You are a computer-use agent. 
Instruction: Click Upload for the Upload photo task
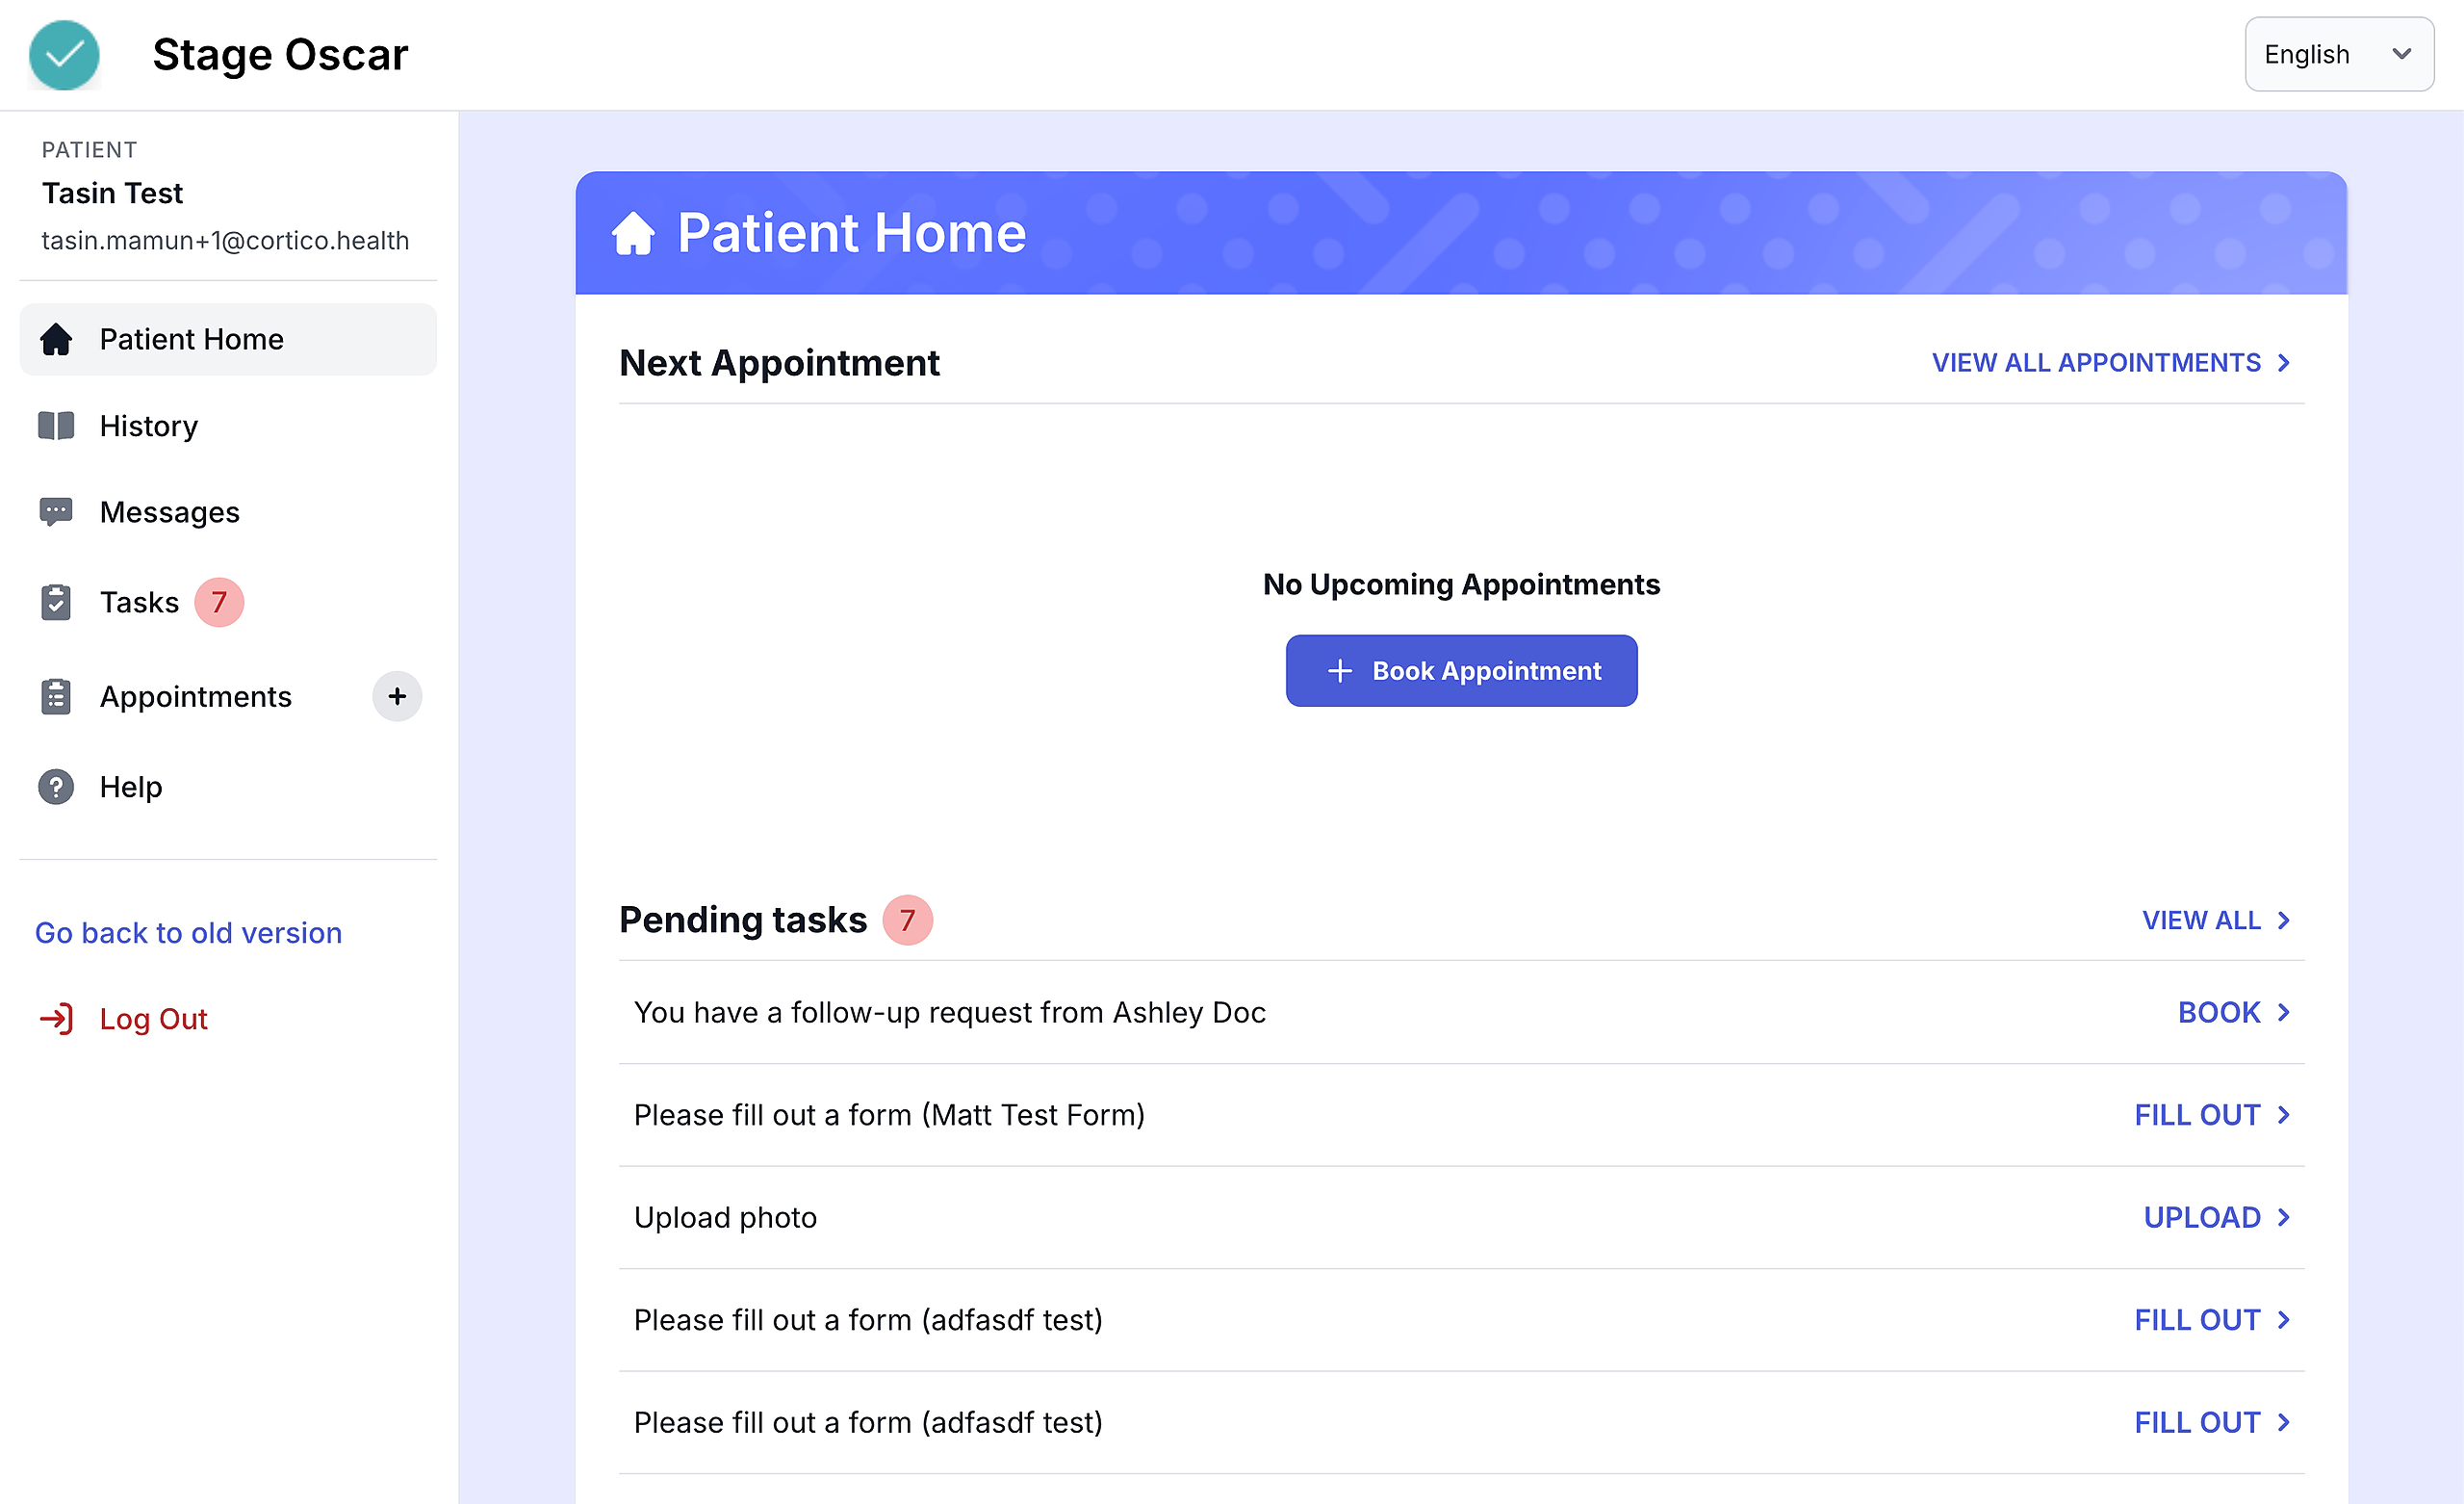pyautogui.click(x=2215, y=1218)
